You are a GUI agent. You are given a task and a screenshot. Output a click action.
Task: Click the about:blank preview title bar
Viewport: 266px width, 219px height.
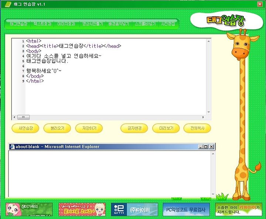tap(112, 147)
